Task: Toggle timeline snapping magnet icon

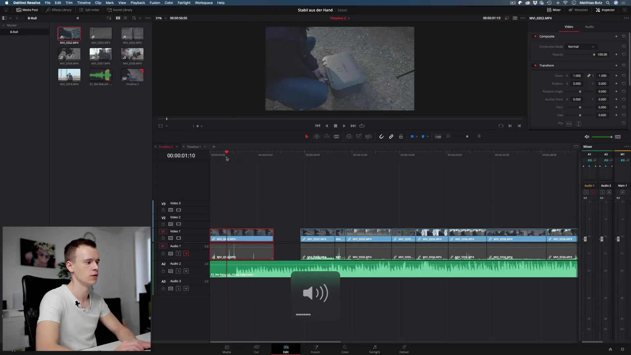Action: (381, 136)
